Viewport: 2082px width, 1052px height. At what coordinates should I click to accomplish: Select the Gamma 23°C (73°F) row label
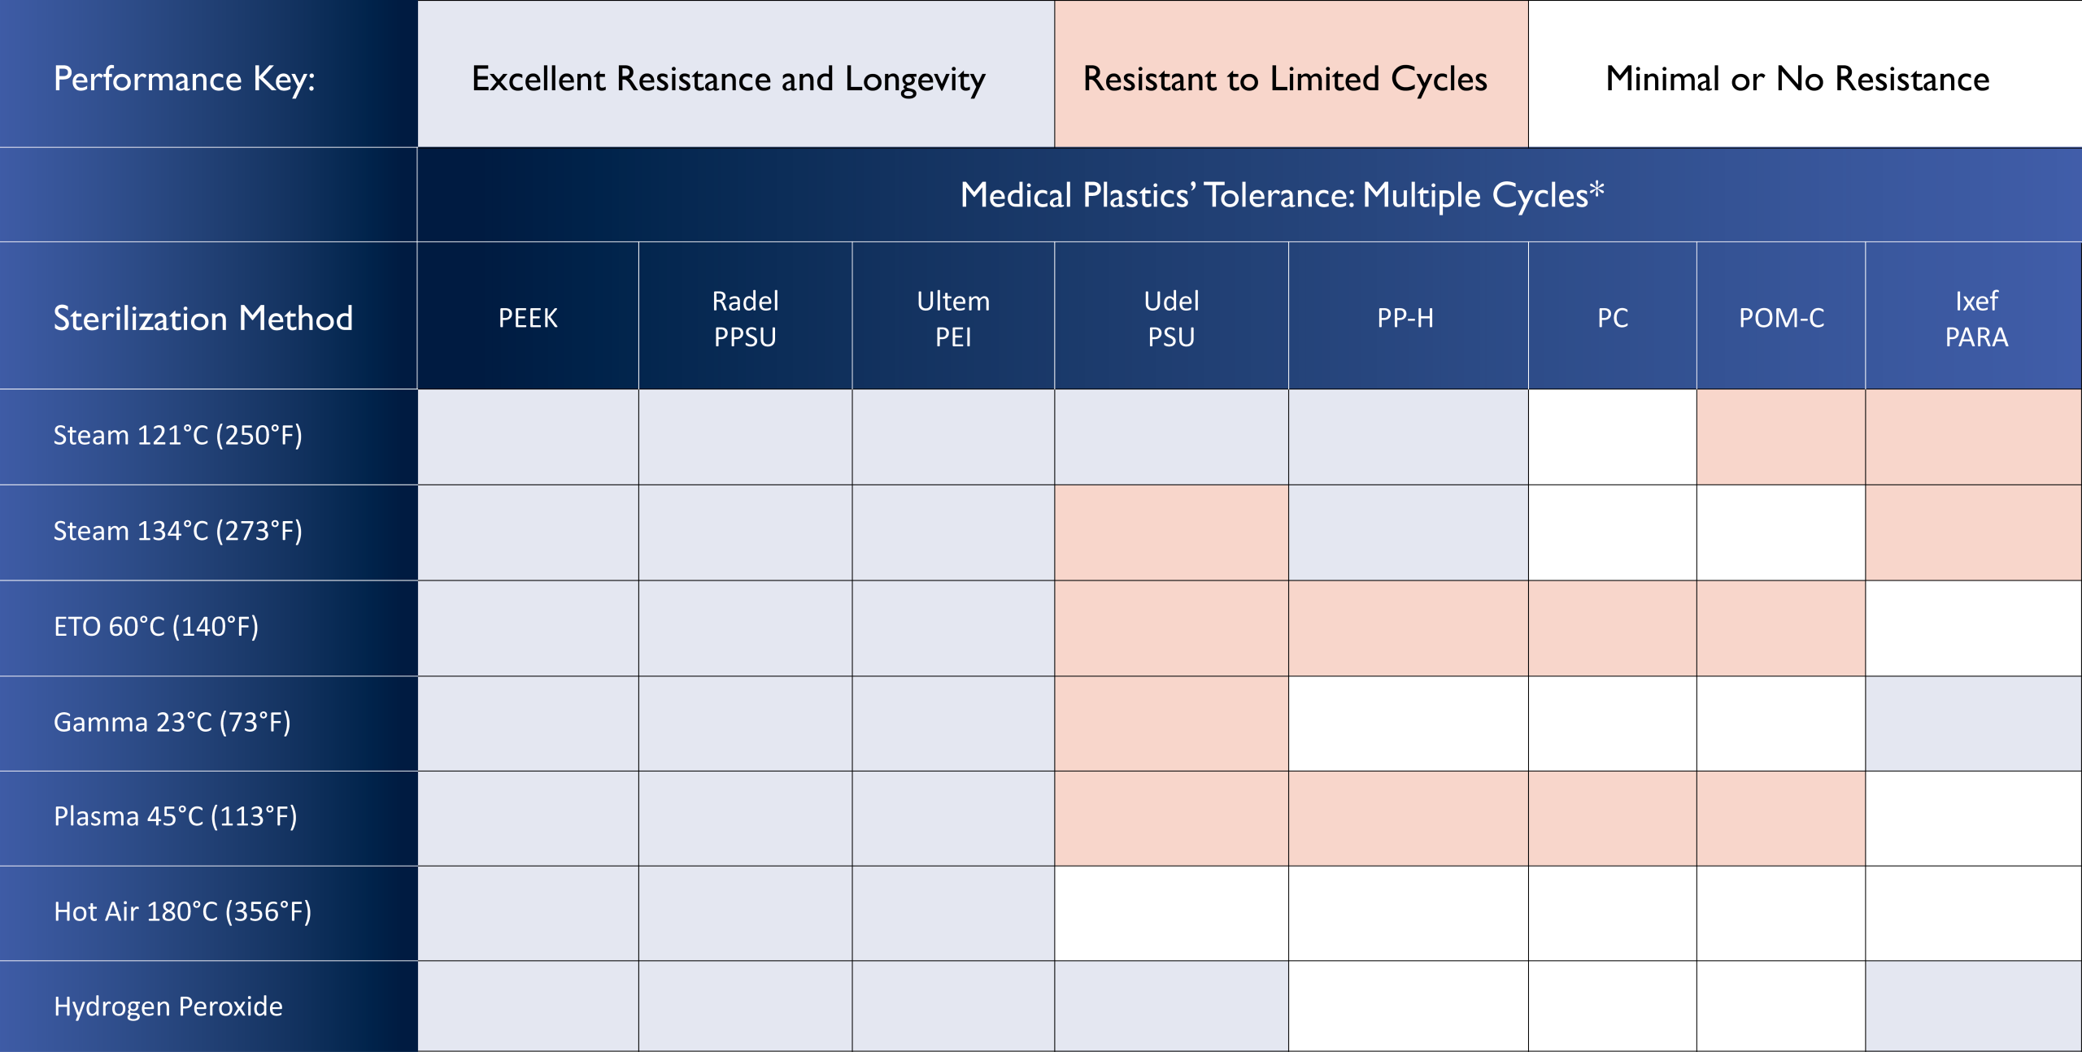(172, 722)
